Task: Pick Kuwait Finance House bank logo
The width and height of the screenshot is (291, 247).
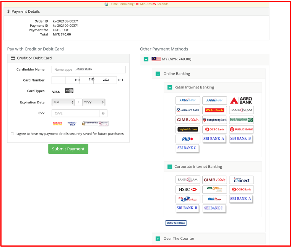Action: click(x=241, y=120)
